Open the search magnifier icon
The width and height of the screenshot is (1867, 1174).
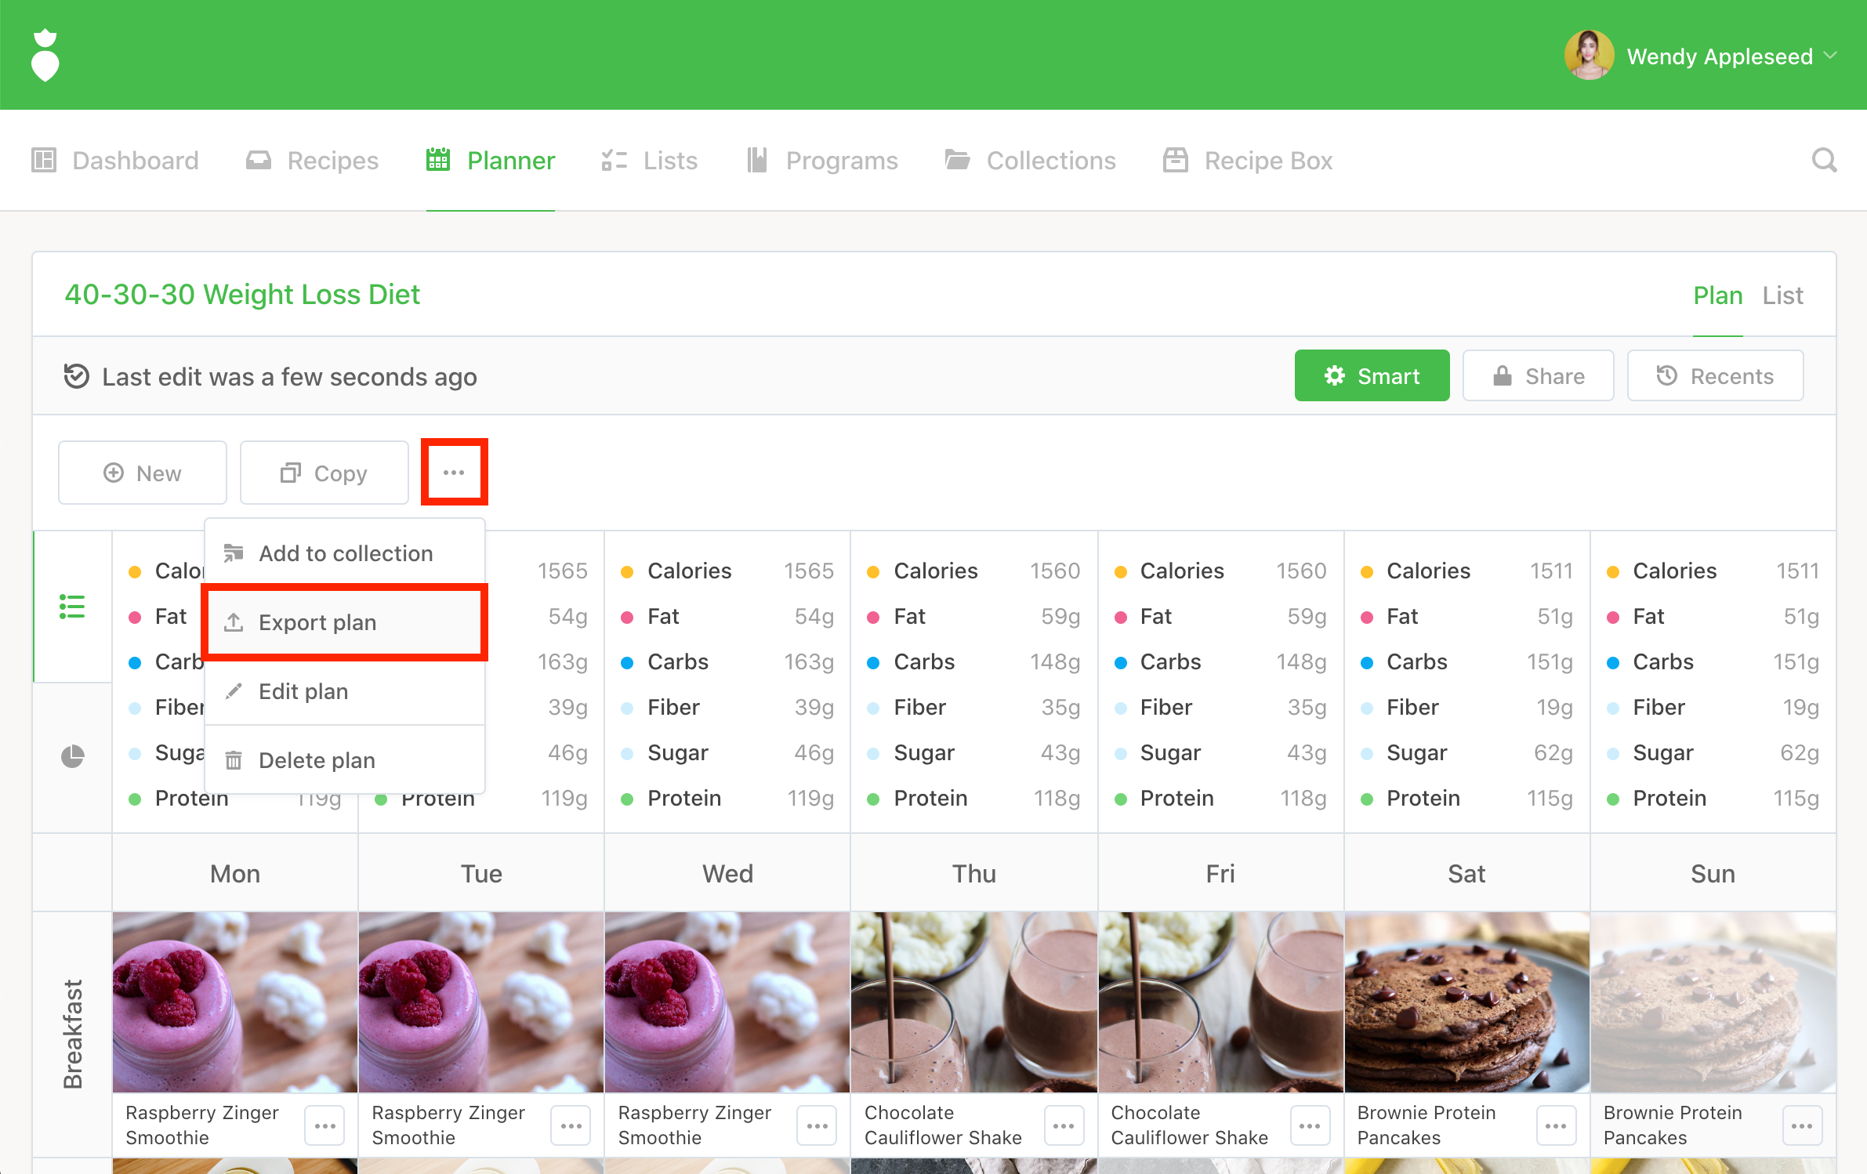coord(1824,161)
